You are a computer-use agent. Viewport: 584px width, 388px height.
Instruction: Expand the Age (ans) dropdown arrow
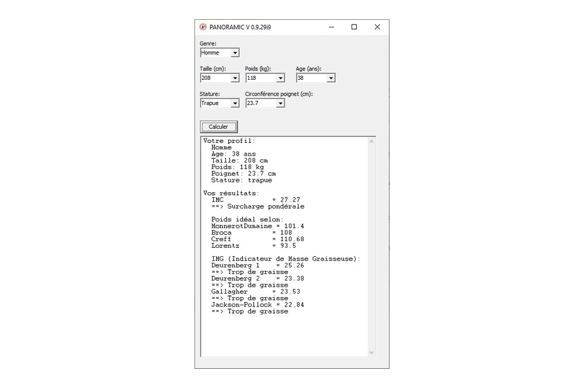click(x=331, y=79)
